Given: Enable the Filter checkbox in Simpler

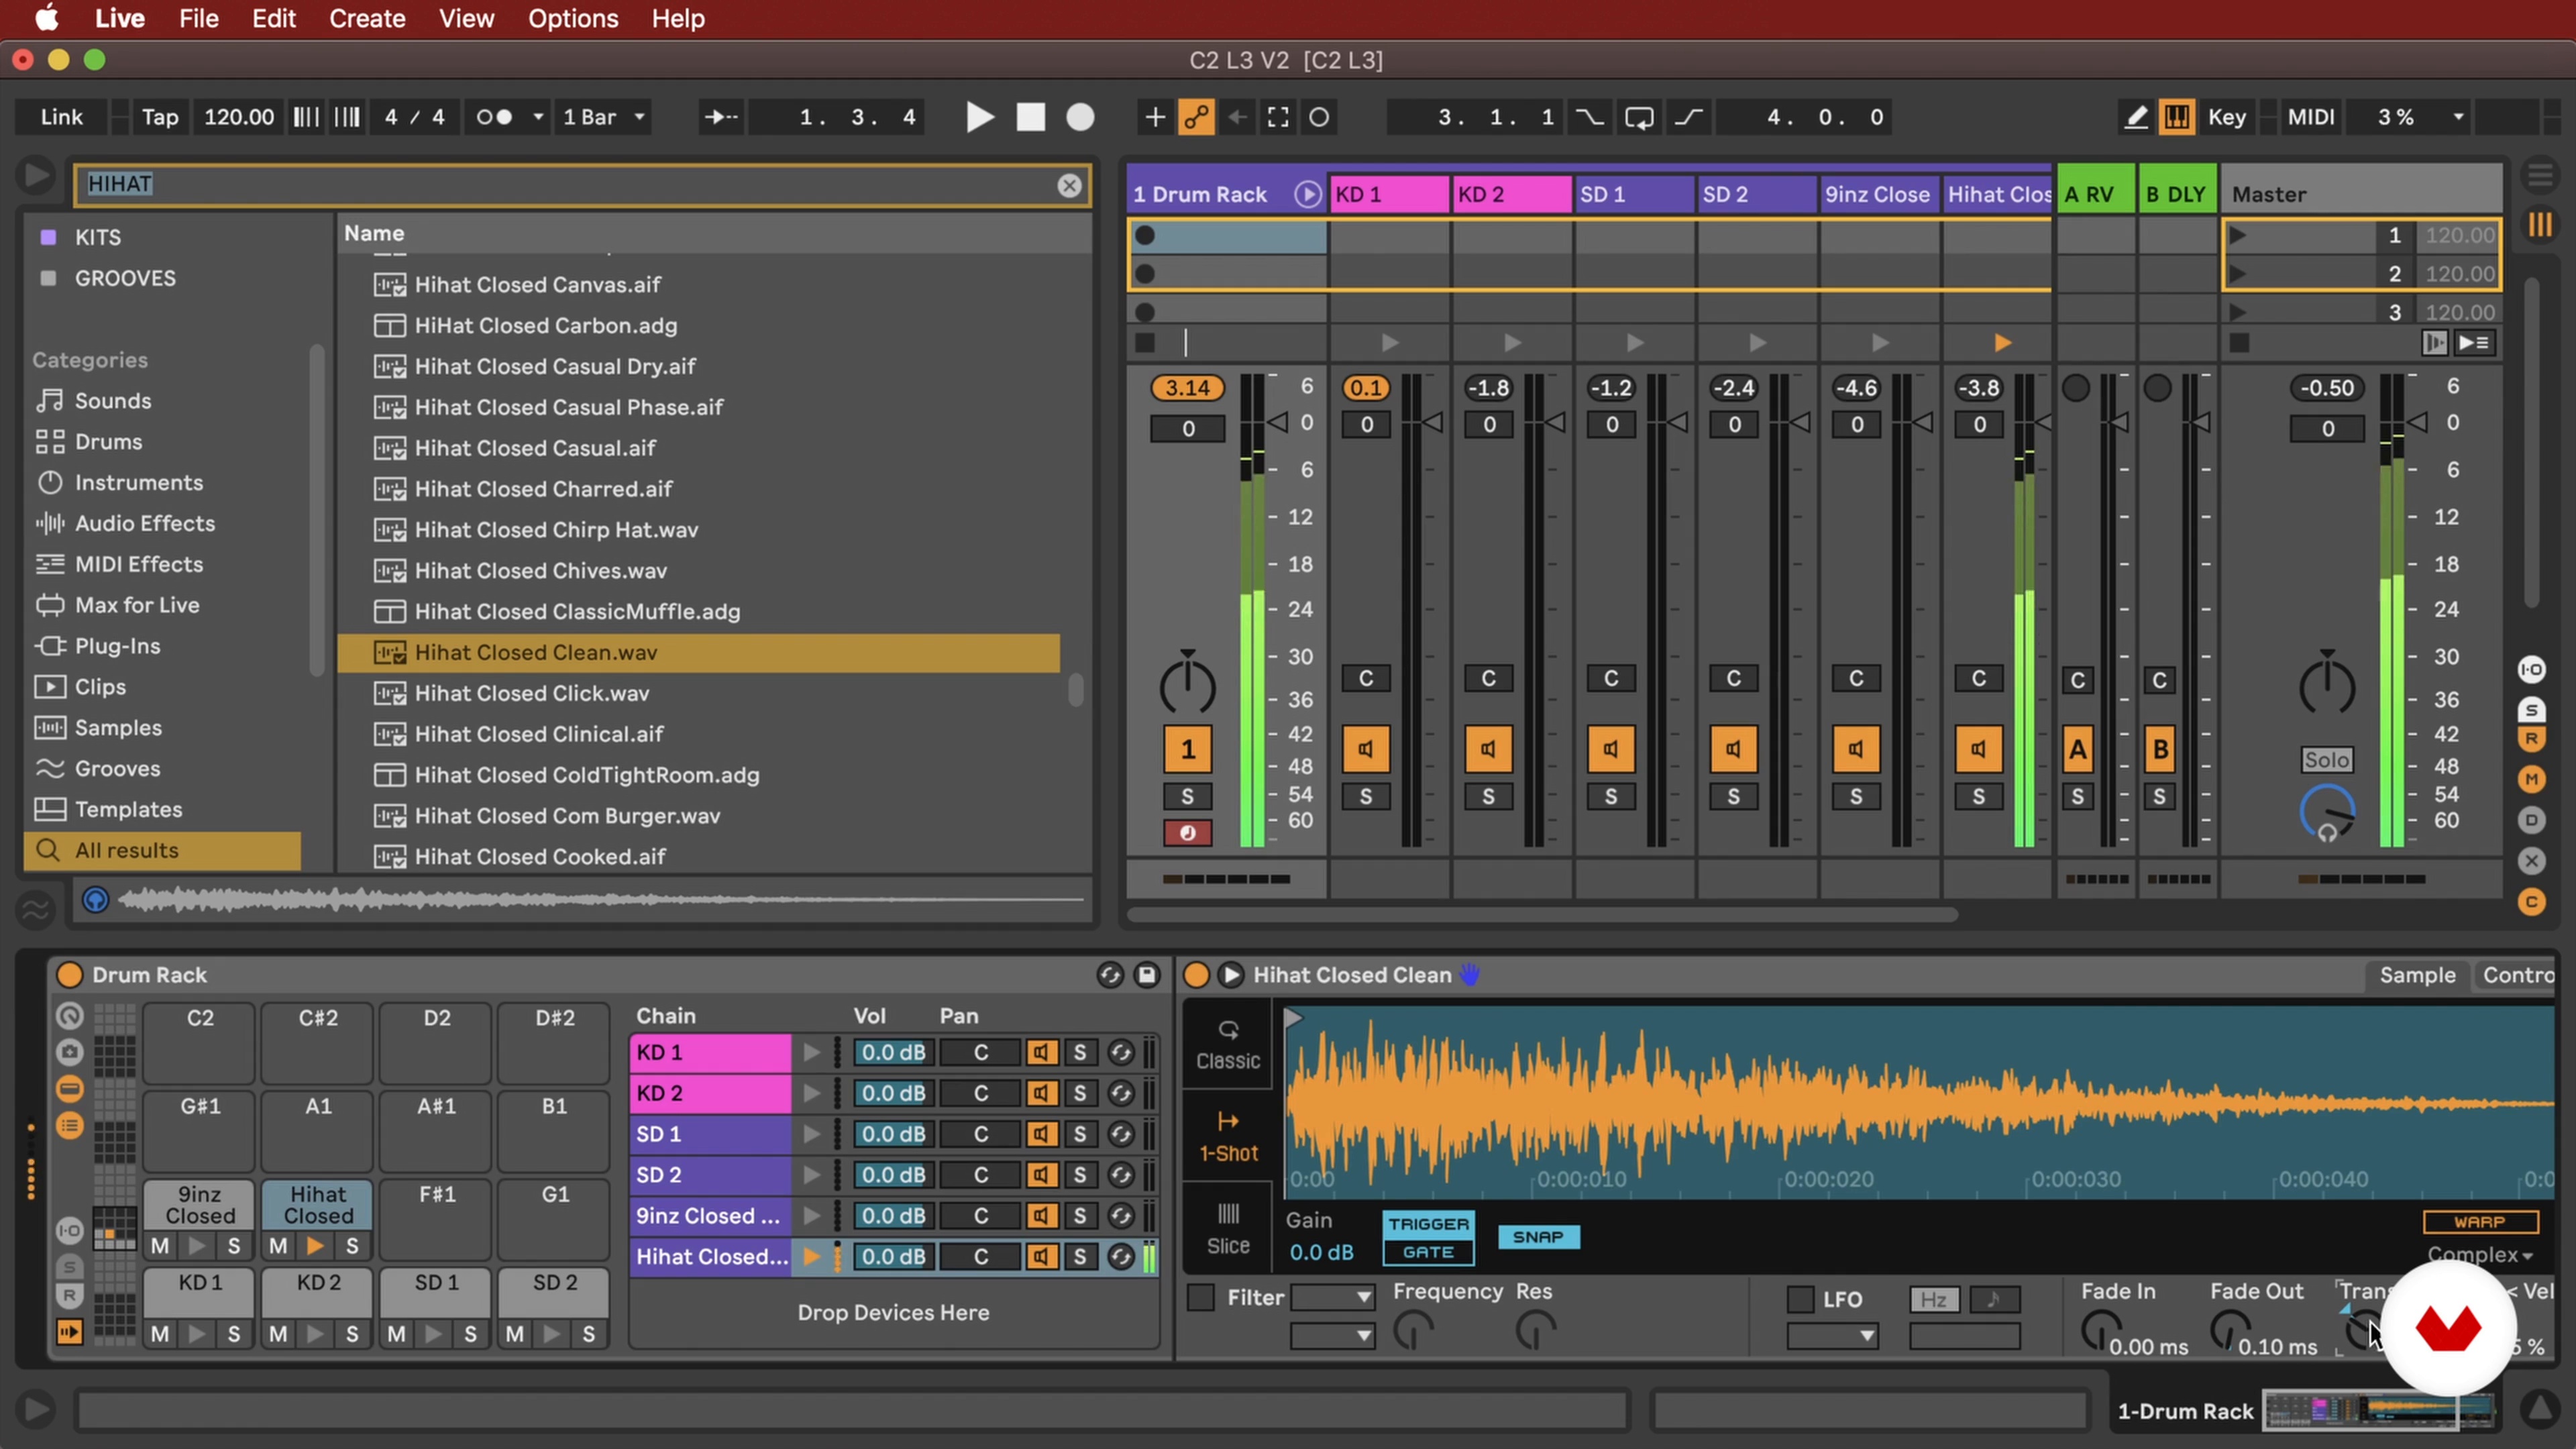Looking at the screenshot, I should (x=1200, y=1298).
